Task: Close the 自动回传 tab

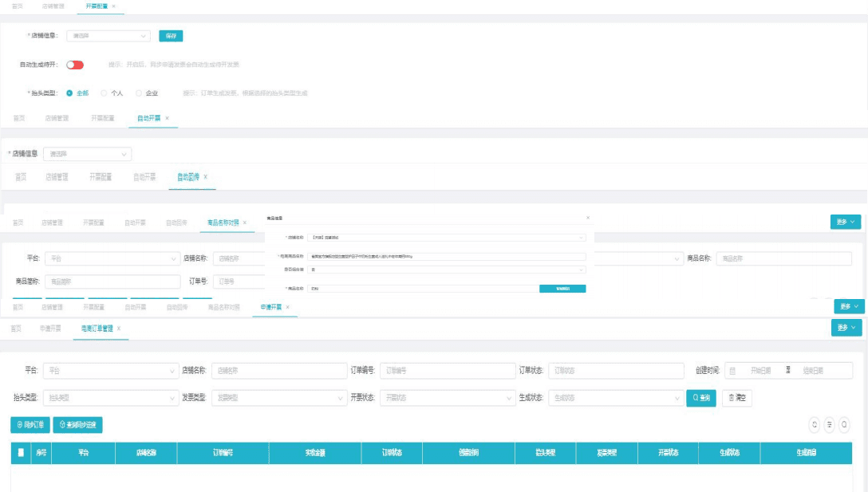Action: pyautogui.click(x=205, y=177)
